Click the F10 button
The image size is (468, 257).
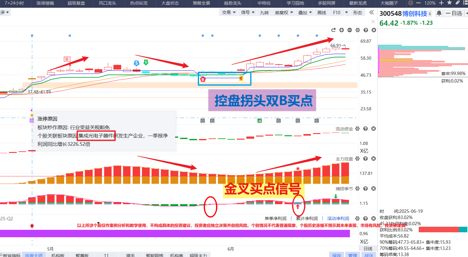click(337, 13)
